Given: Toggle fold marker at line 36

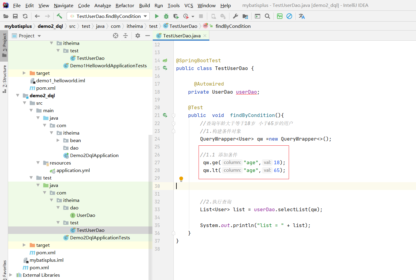Looking at the screenshot, I should pos(173,233).
